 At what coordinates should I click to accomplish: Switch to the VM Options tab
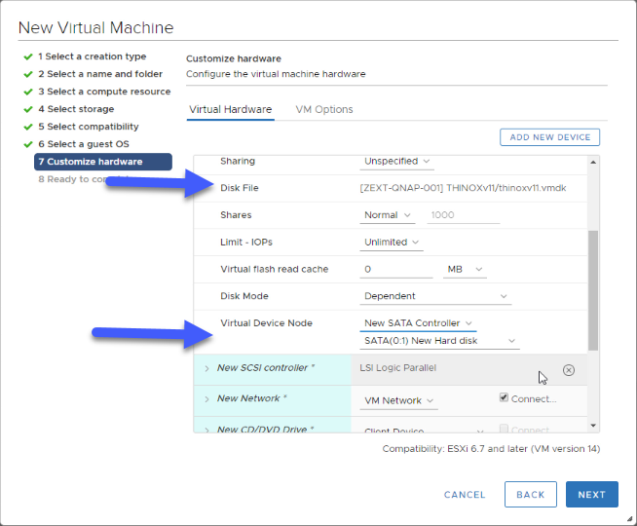point(324,110)
